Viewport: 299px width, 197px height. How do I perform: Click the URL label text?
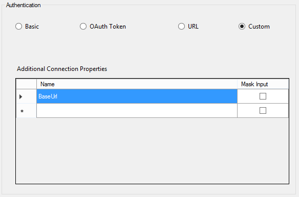pos(193,27)
